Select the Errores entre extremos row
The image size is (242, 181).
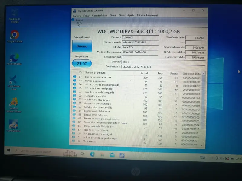(136, 116)
